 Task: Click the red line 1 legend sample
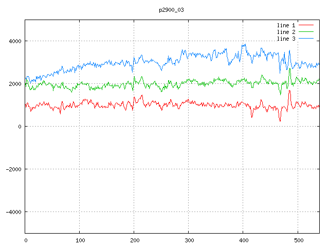click(306, 25)
